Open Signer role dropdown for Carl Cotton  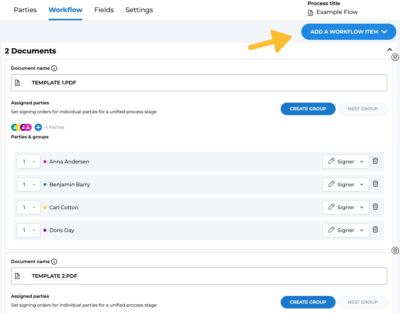coord(345,207)
